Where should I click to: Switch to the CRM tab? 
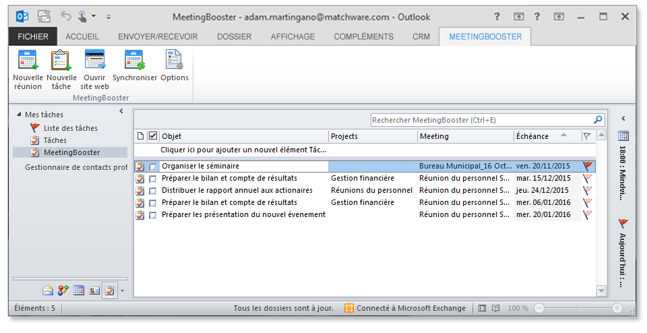coord(421,36)
